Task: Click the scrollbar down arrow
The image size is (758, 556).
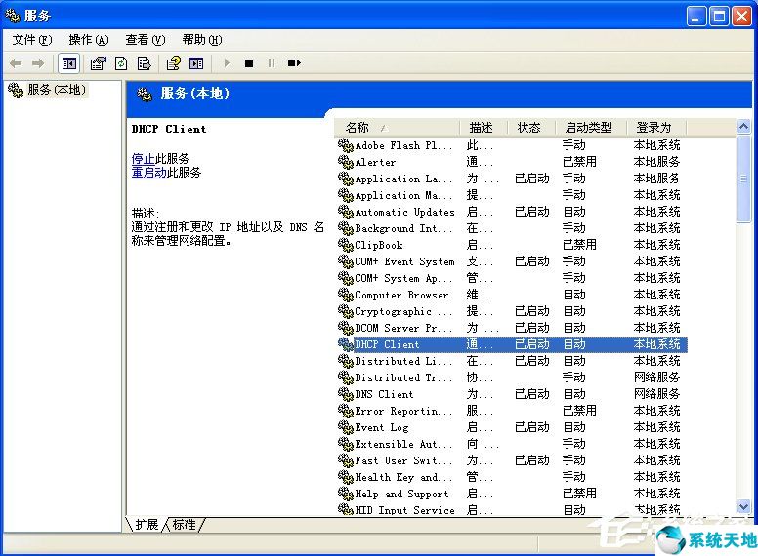Action: 743,507
